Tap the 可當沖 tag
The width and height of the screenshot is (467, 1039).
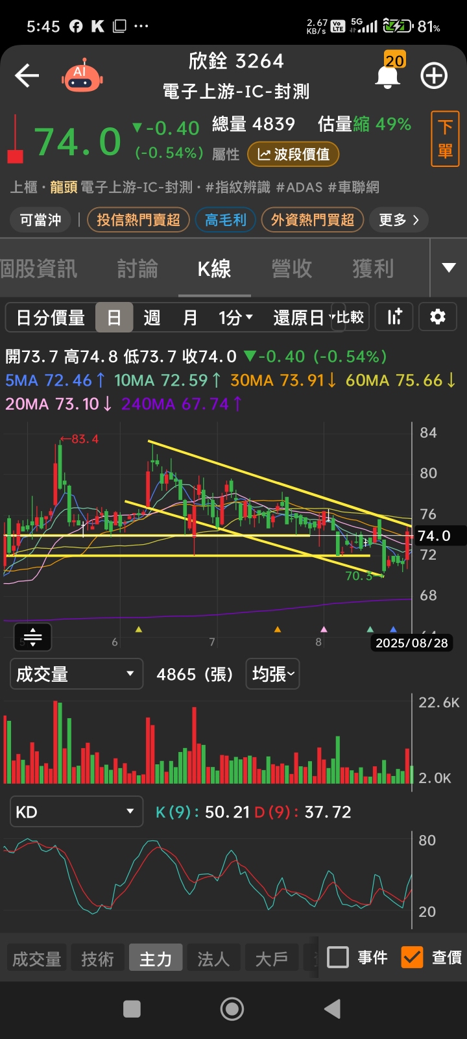(x=40, y=220)
